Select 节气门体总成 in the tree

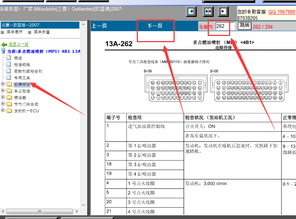[x=26, y=104]
